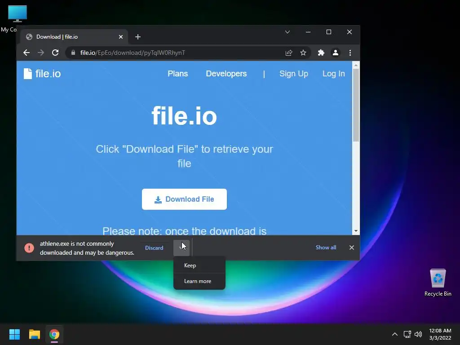
Task: Maximize the Chrome window
Action: (329, 32)
